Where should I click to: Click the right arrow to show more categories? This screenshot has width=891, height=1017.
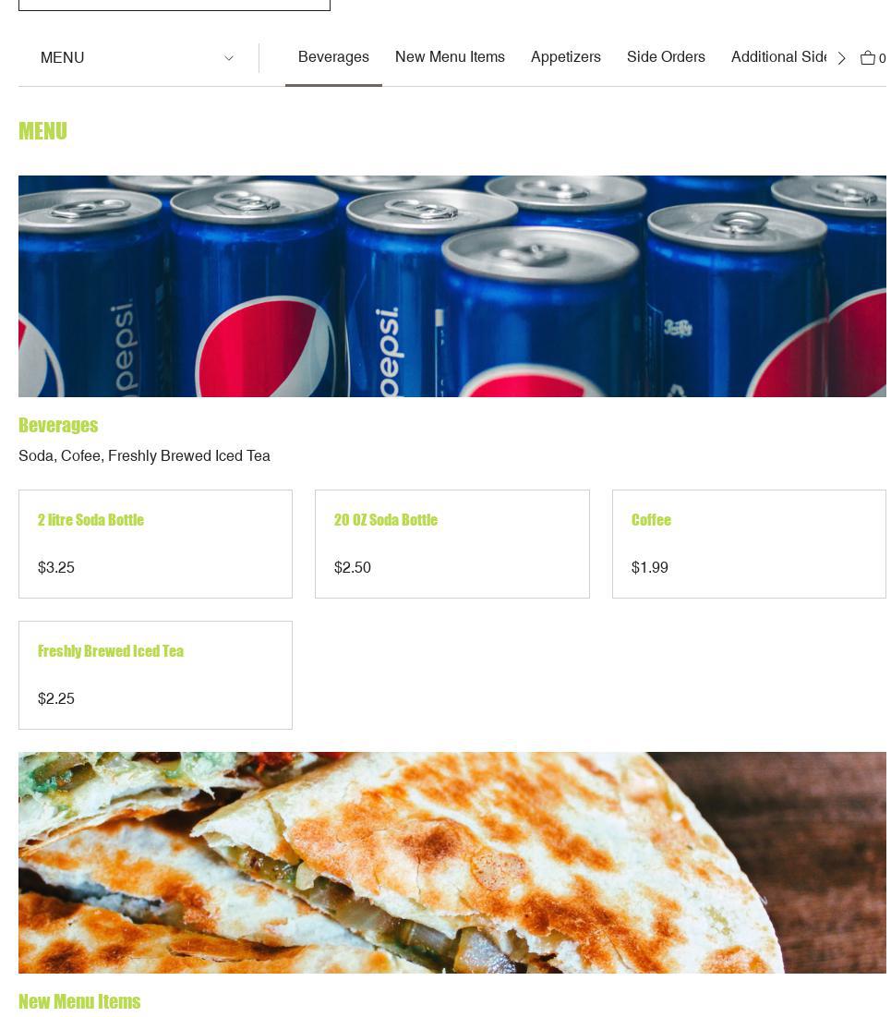pos(841,57)
